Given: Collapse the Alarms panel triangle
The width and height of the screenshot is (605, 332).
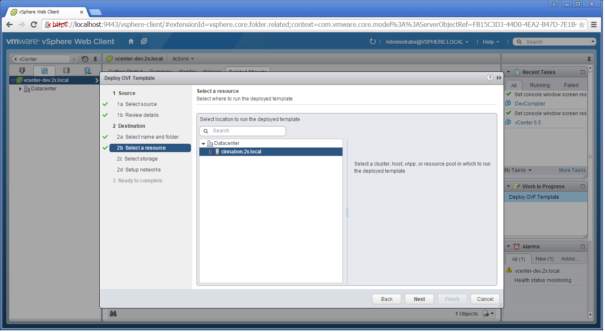Looking at the screenshot, I should point(508,247).
